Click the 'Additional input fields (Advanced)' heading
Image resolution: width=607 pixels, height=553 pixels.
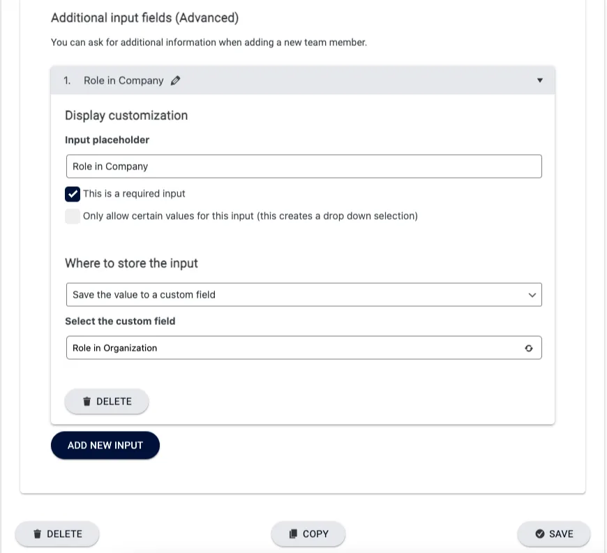144,17
